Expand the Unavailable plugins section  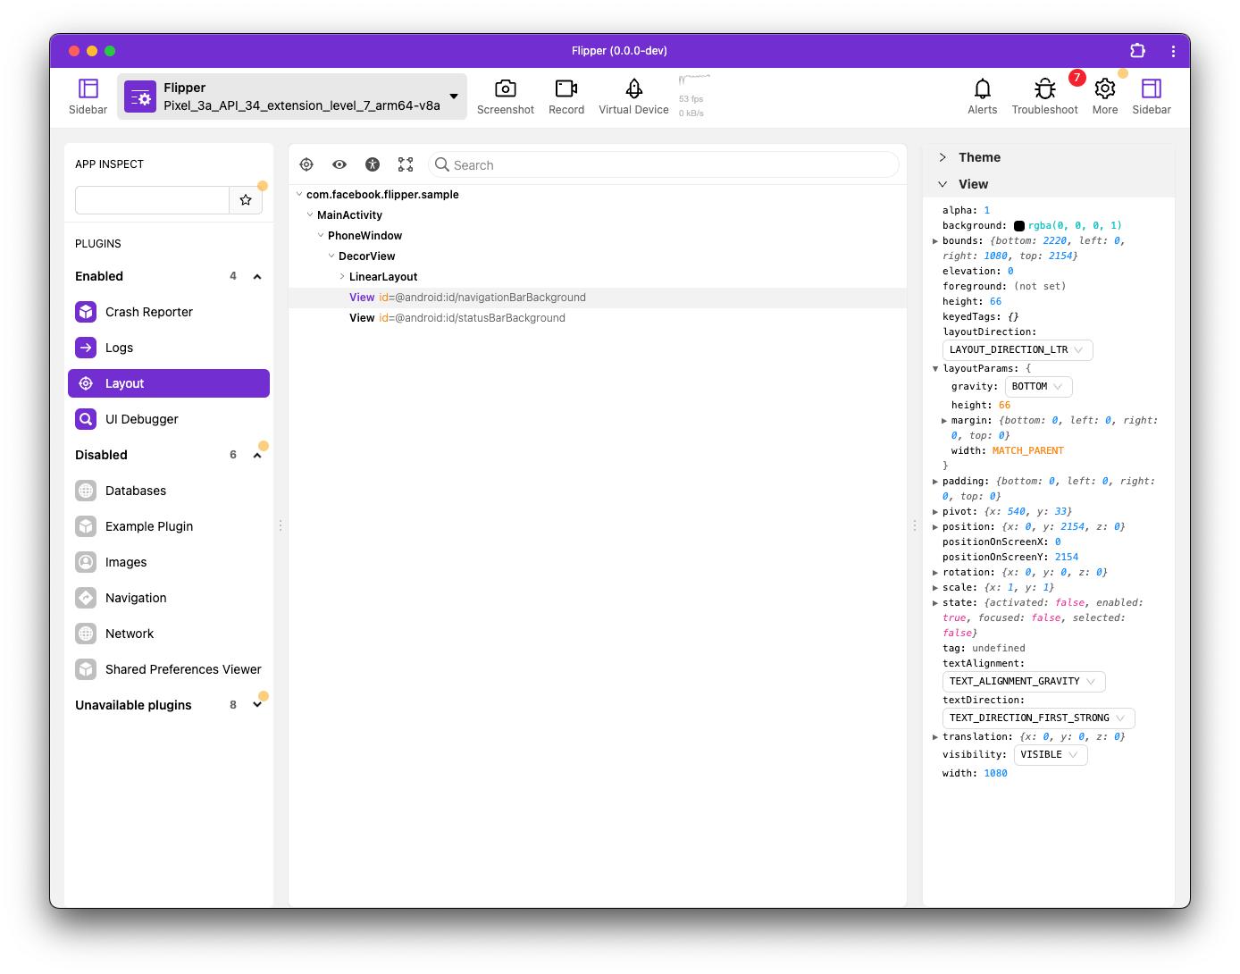pos(257,705)
